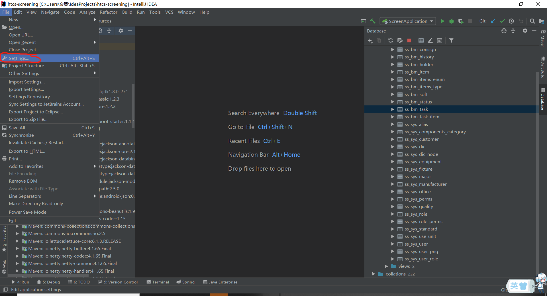This screenshot has width=547, height=296.
Task: Open Search Everywhere magnifier icon
Action: pyautogui.click(x=532, y=21)
